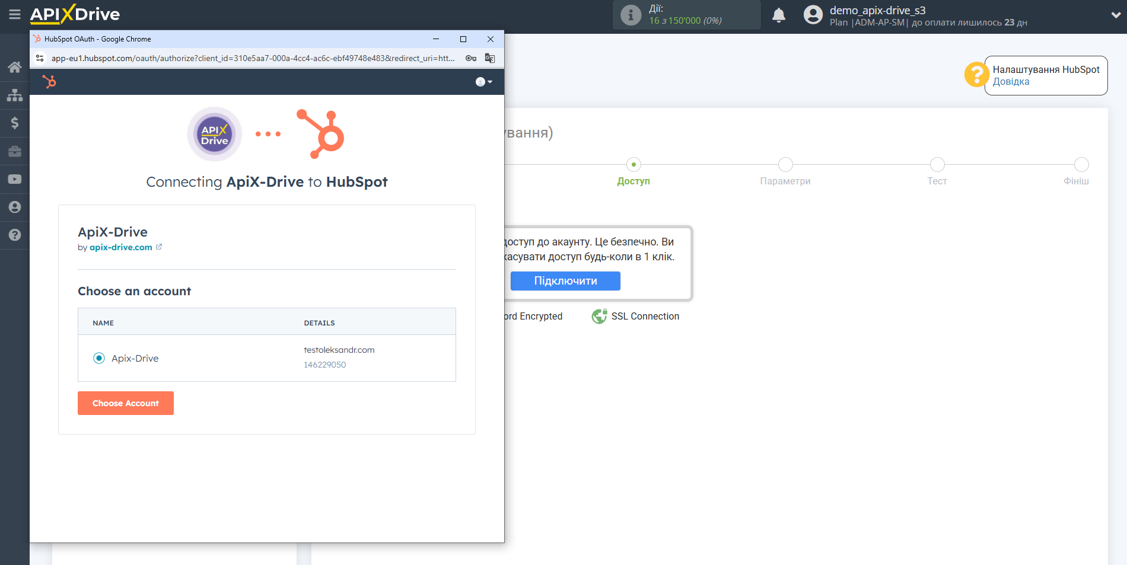Screen dimensions: 1127x565
Task: Open the briefcase sidebar icon
Action: tap(15, 151)
